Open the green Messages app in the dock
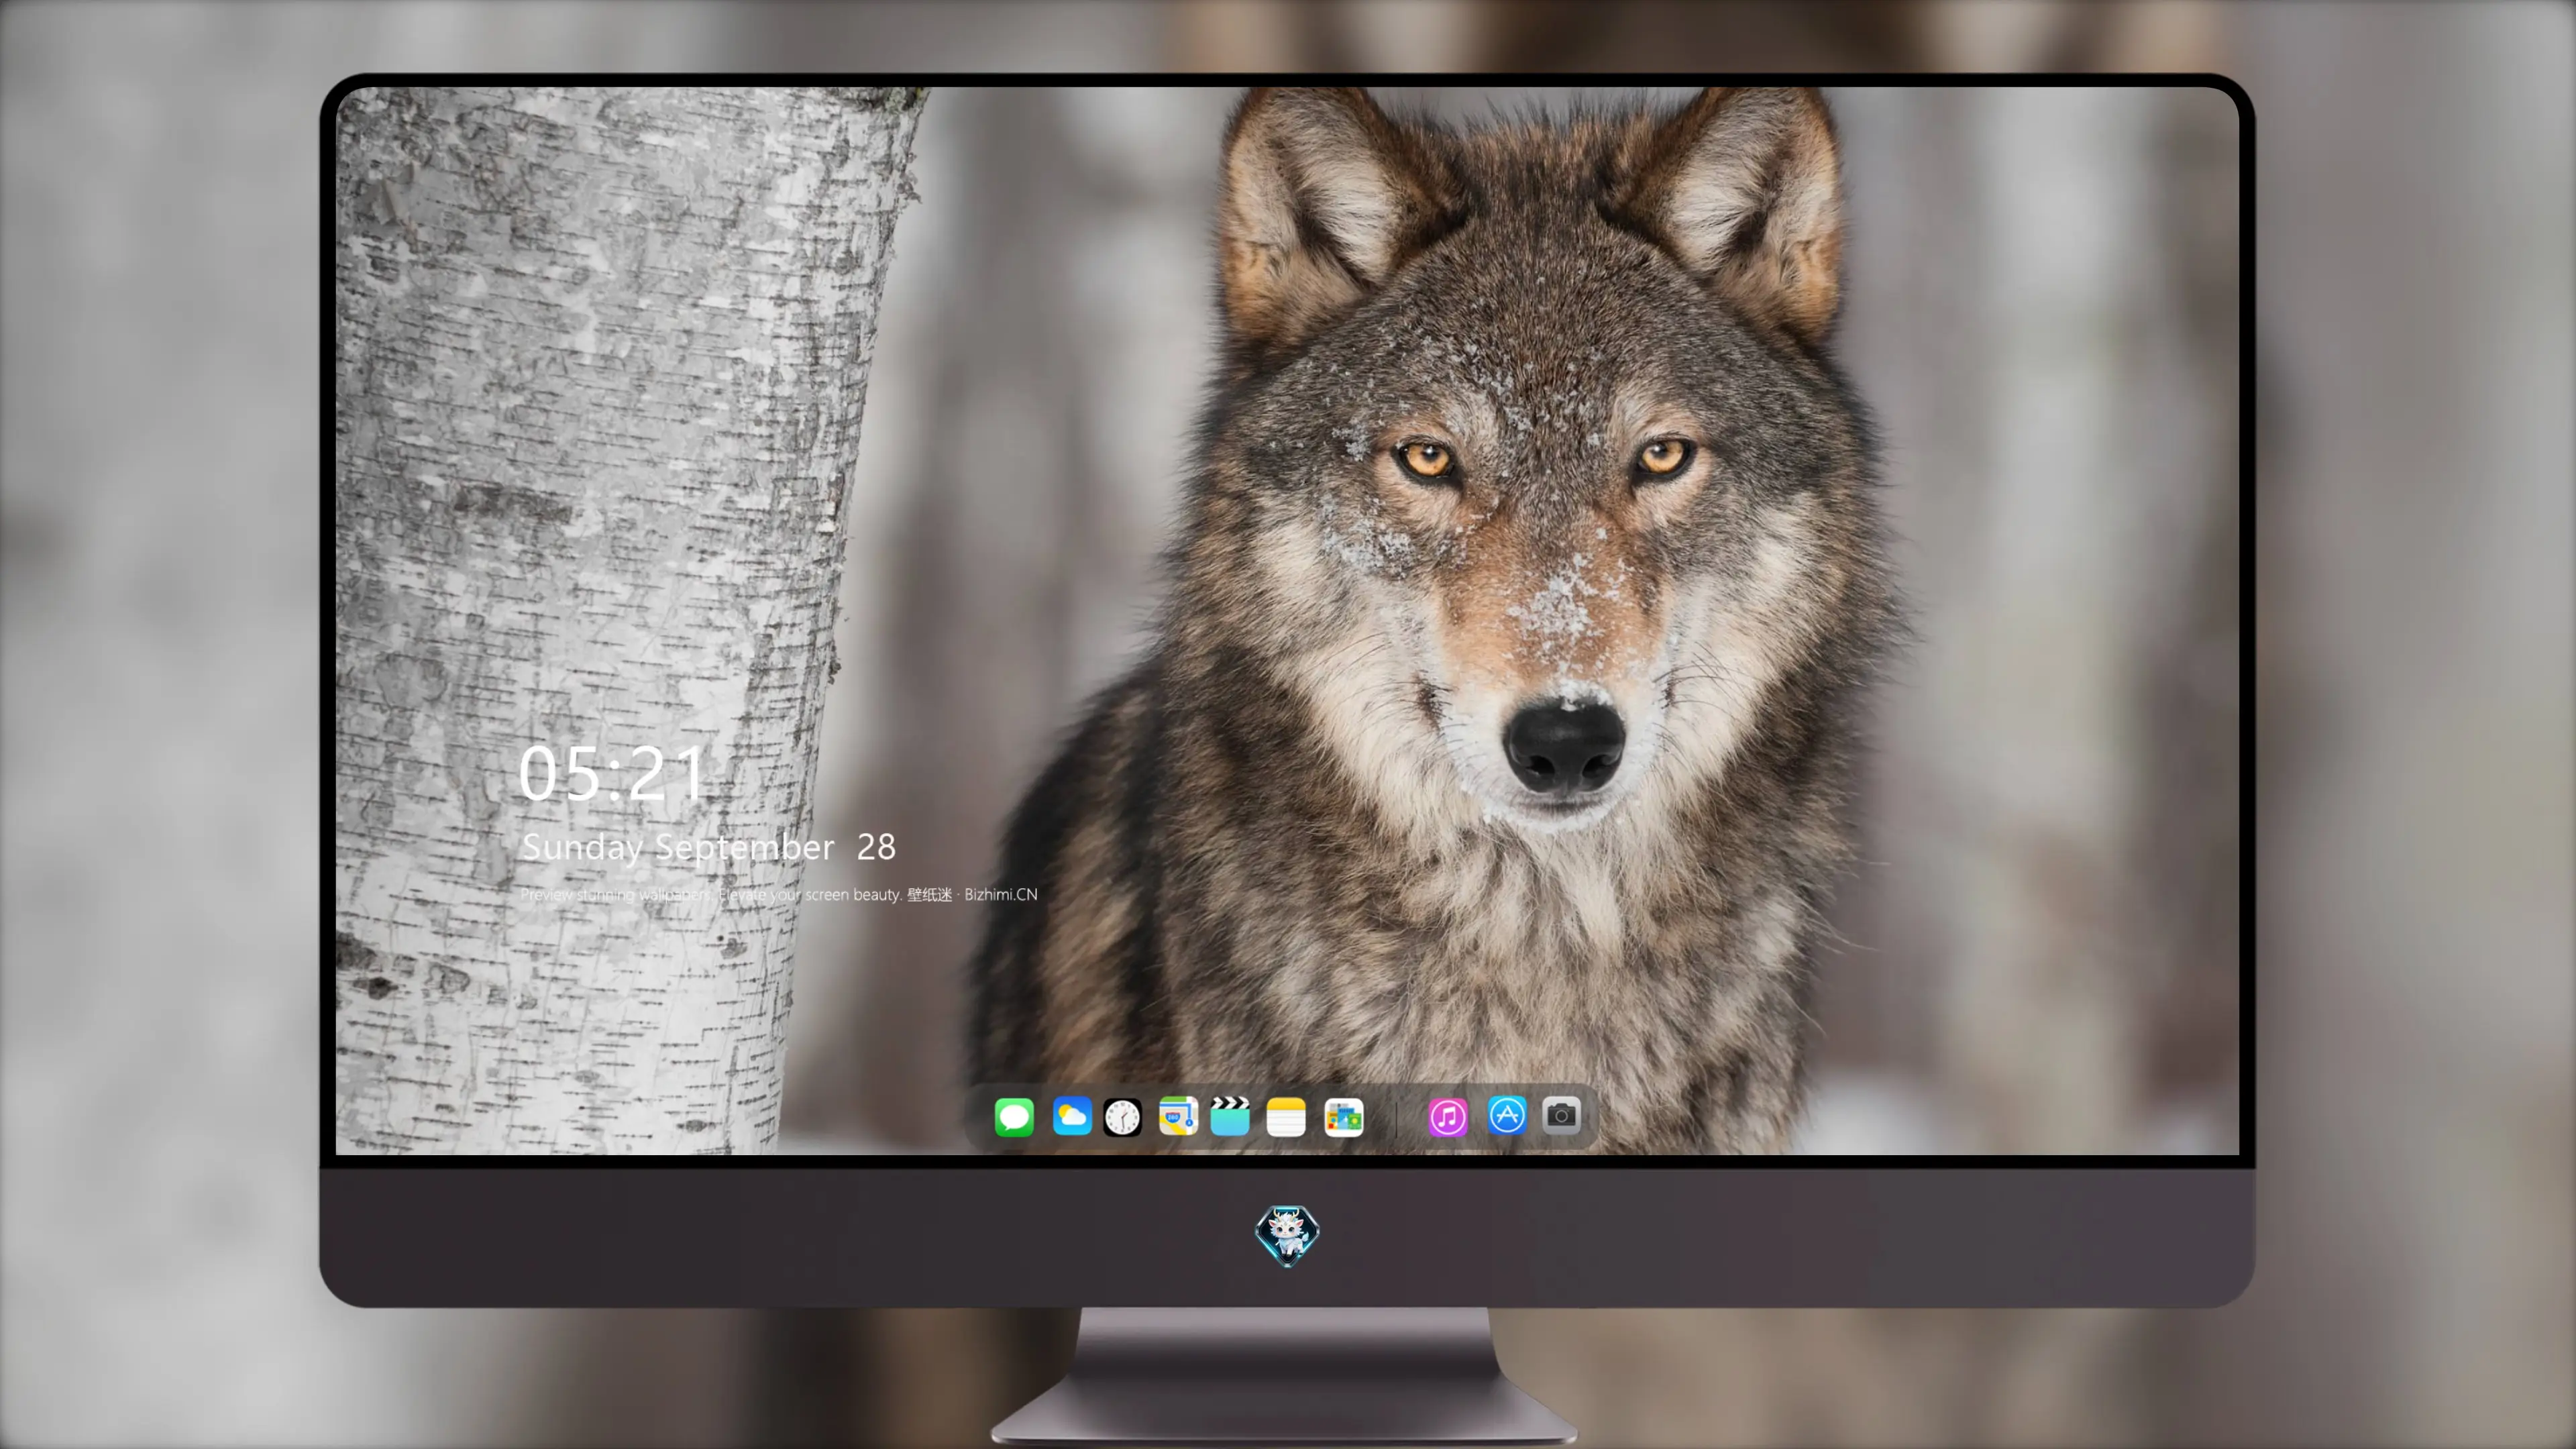2576x1449 pixels. coord(1014,1116)
